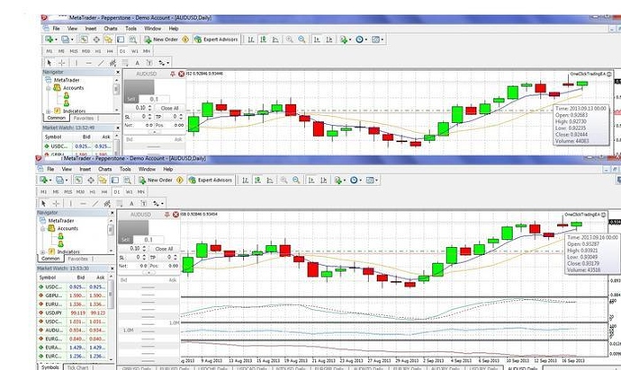Expand Indicators node in top window Navigator

pos(49,111)
